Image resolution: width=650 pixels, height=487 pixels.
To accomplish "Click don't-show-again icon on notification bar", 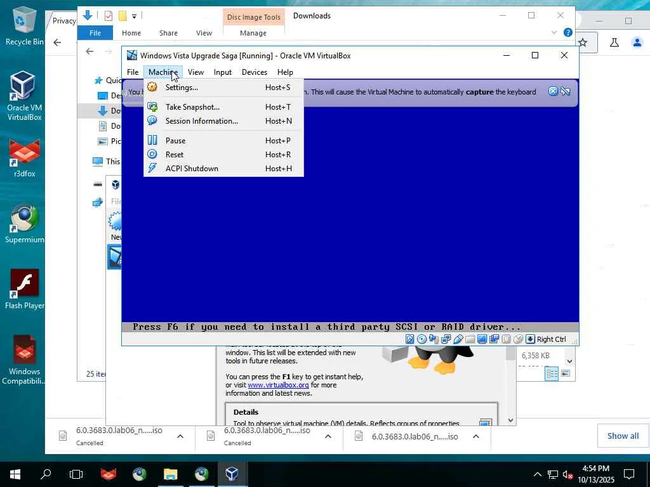I will pos(566,91).
